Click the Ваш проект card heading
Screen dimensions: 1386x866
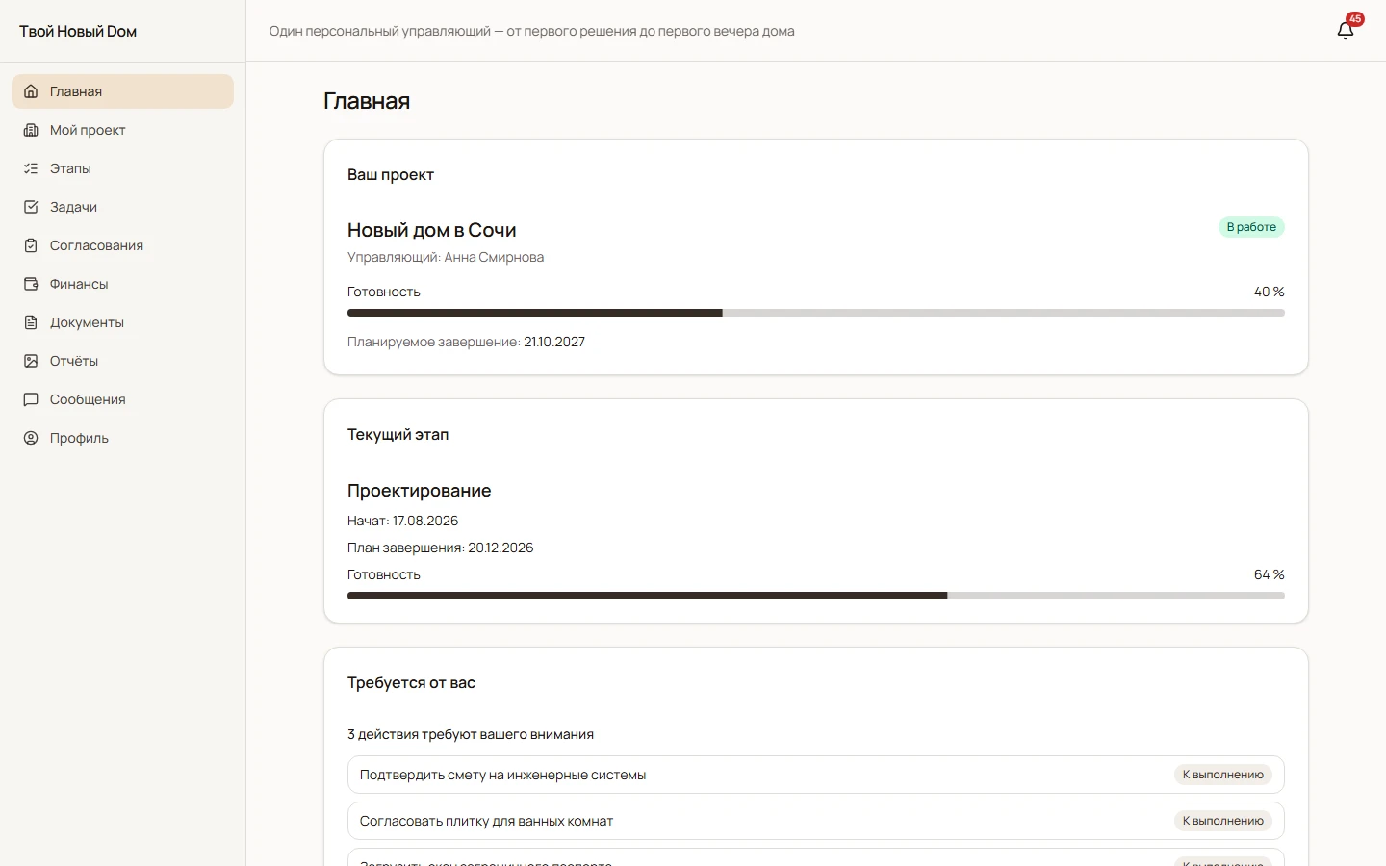(391, 175)
